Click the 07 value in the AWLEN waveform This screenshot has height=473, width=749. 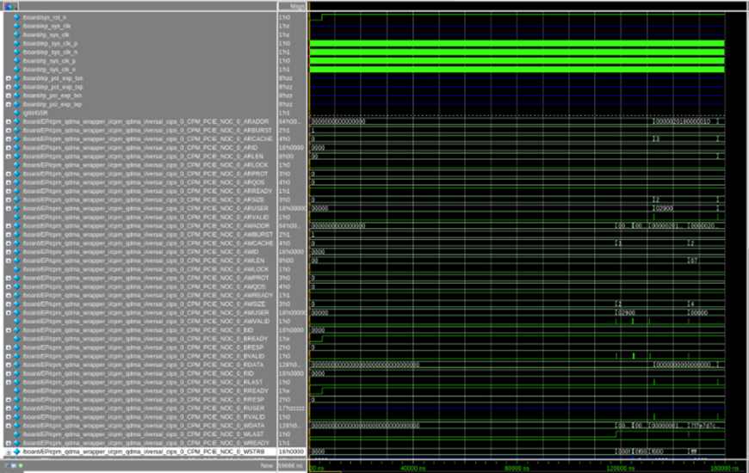coord(694,261)
